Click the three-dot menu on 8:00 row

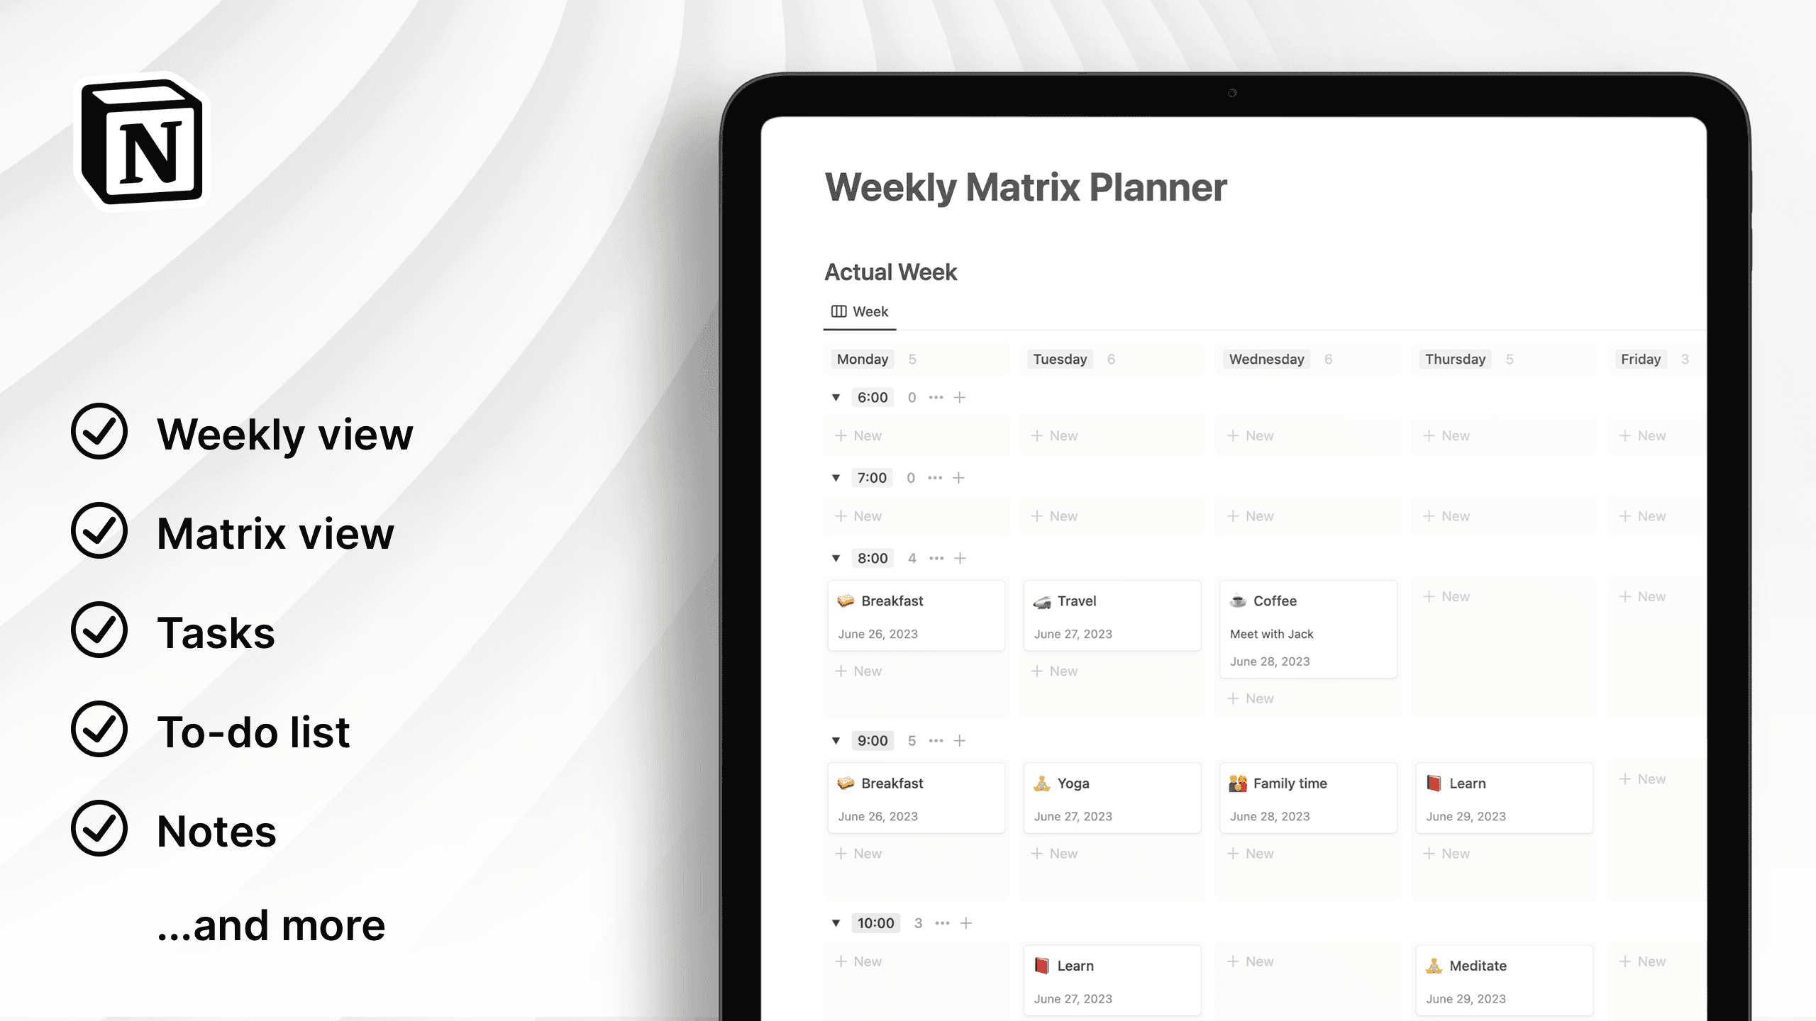(936, 557)
